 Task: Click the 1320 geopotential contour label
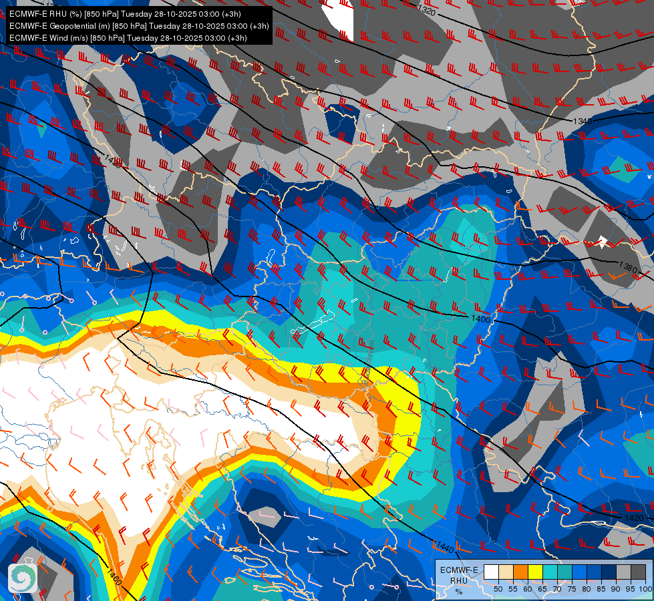coord(426,10)
